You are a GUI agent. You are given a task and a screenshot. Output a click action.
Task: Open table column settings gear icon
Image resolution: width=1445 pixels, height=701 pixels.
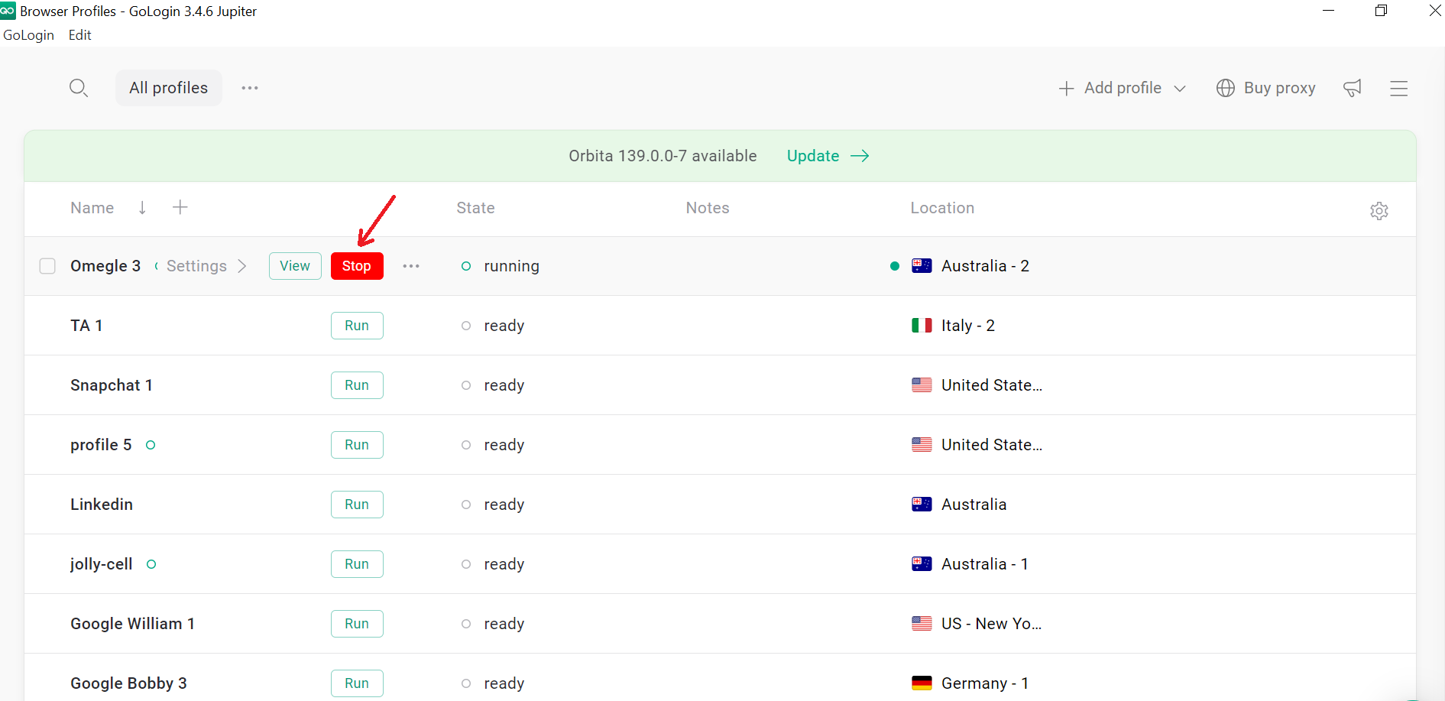(1379, 211)
